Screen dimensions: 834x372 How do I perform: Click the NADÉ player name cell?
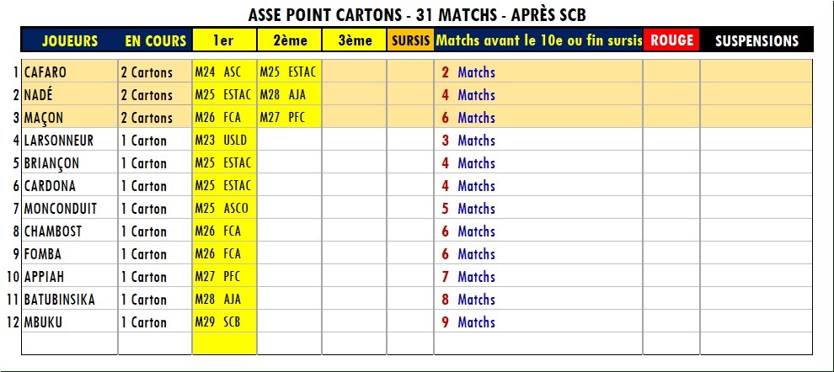[x=69, y=95]
